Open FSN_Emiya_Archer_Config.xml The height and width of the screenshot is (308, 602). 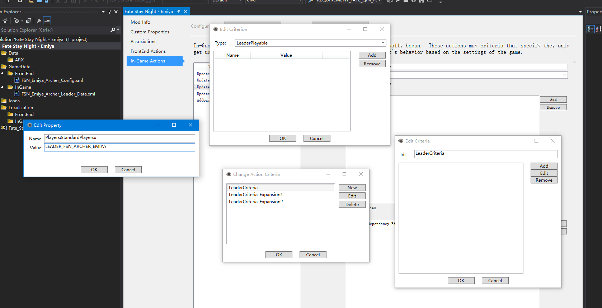(52, 80)
